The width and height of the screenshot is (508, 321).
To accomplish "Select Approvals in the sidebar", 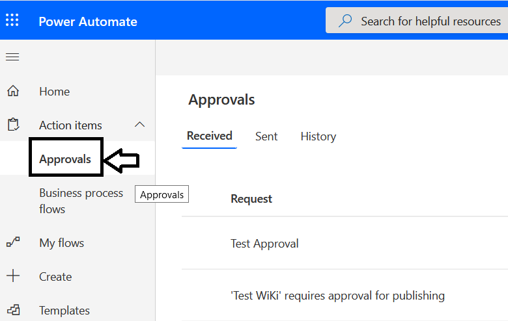I will [65, 159].
